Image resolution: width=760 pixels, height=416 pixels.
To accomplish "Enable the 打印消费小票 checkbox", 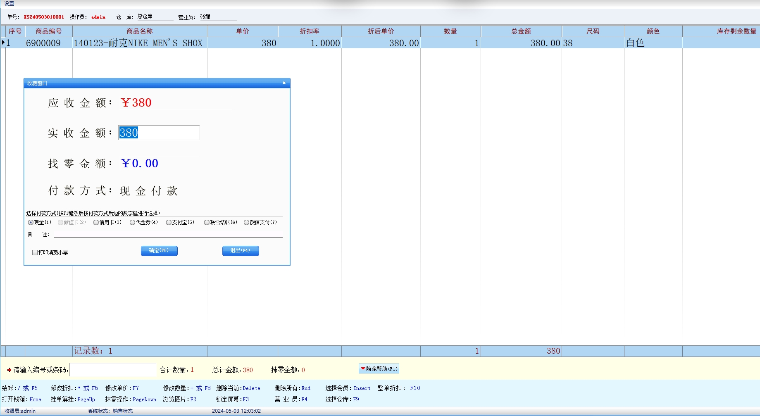I will tap(35, 252).
